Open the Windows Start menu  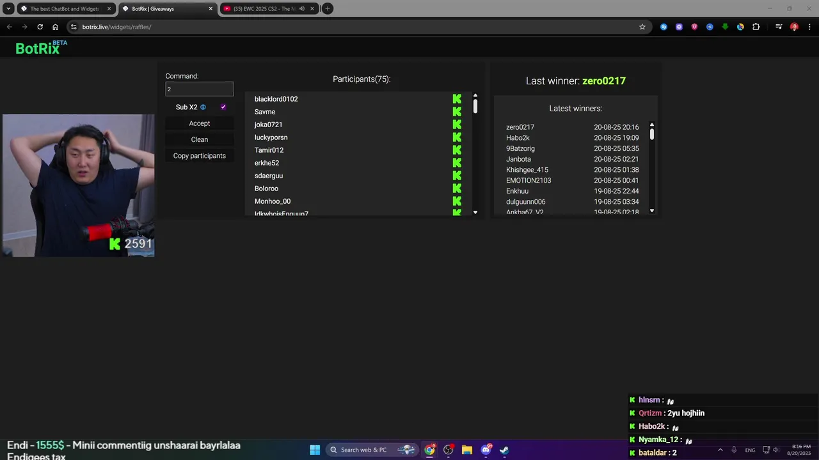(315, 450)
